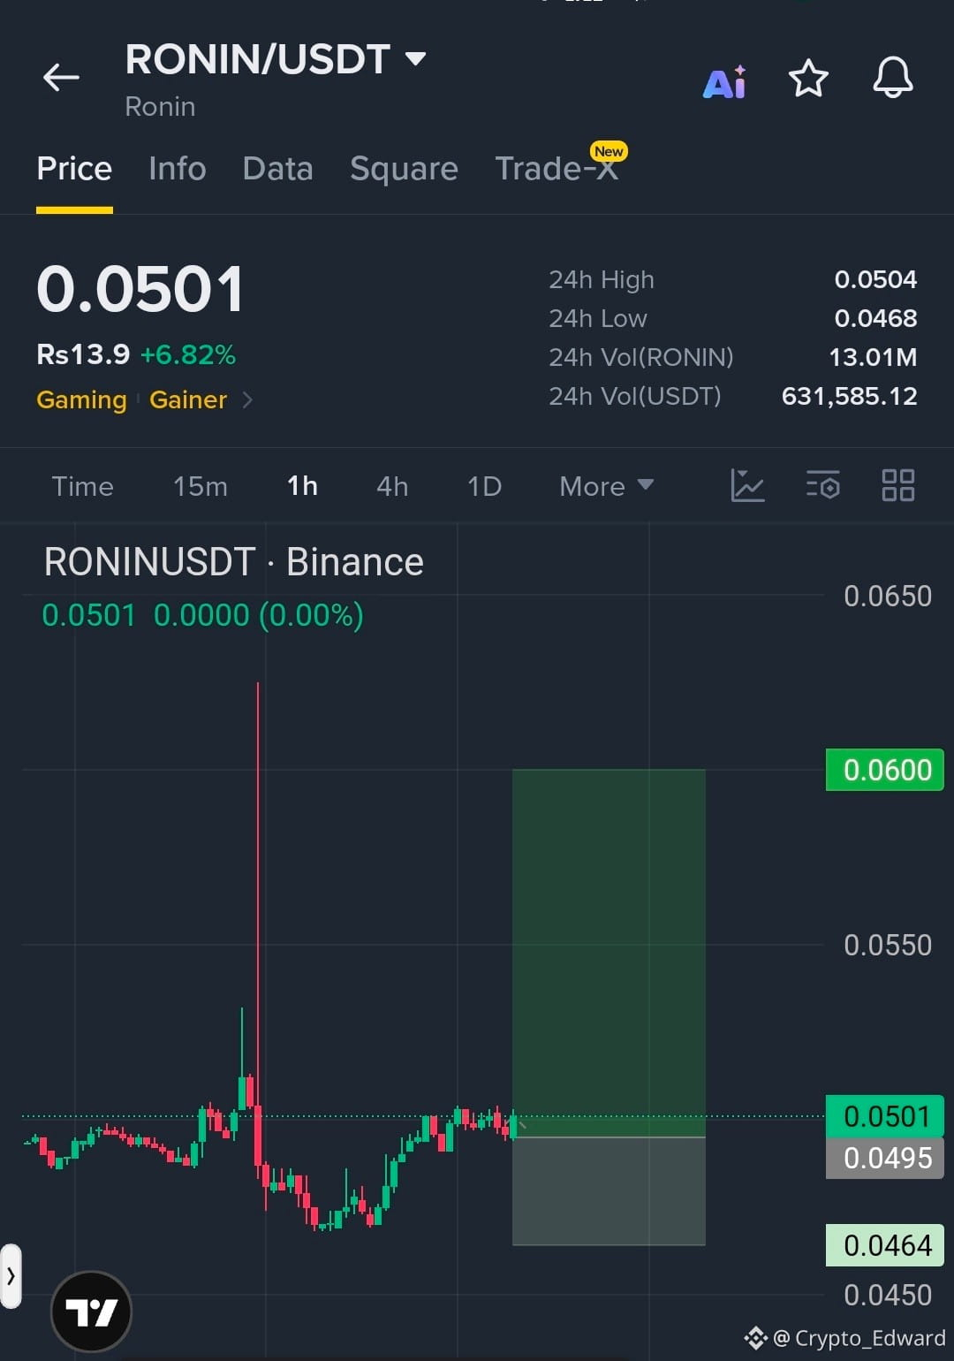Open chart indicators line-graph icon

747,485
